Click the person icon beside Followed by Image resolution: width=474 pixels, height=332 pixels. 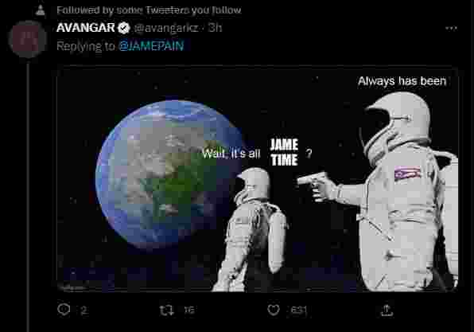pos(41,10)
